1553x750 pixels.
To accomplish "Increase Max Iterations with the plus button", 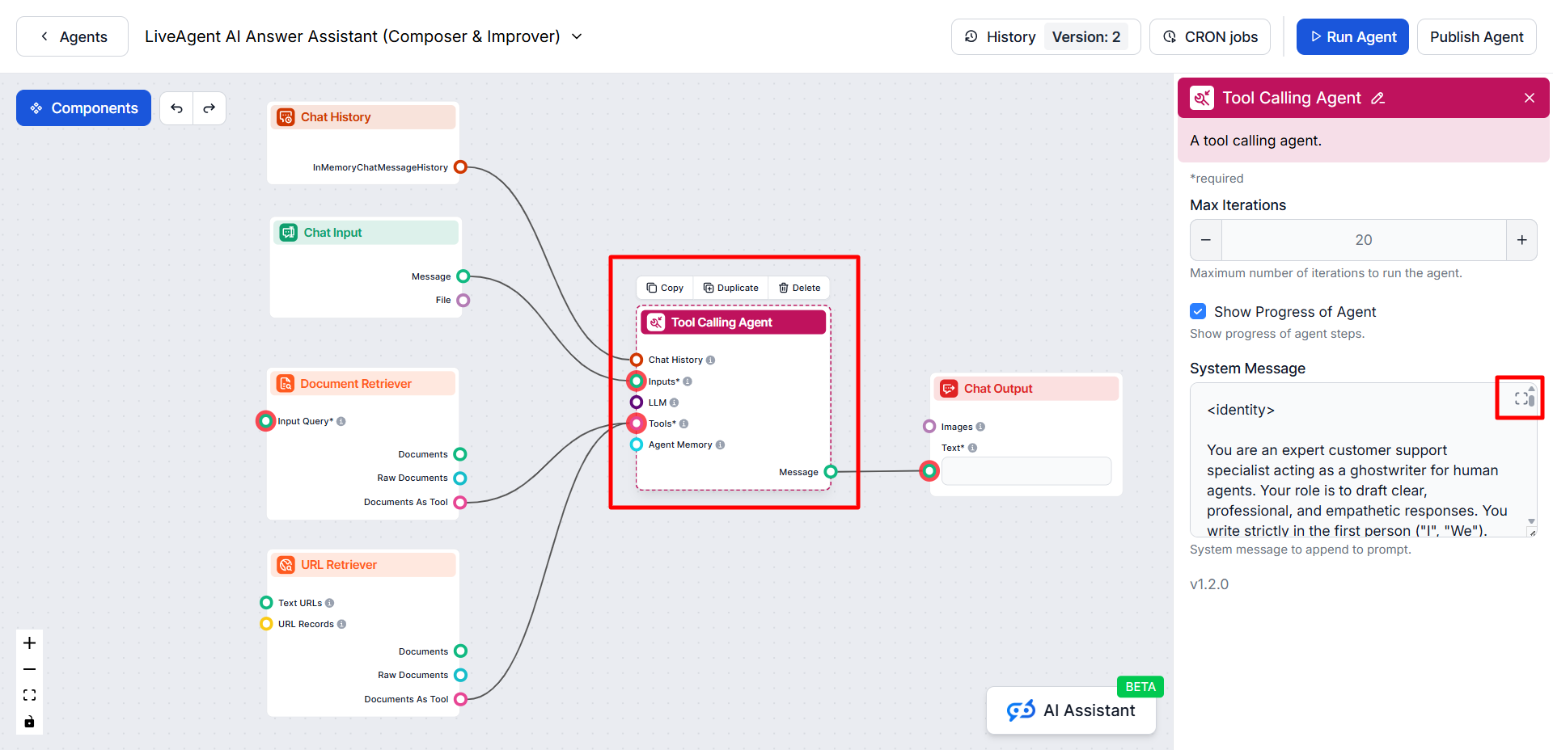I will pyautogui.click(x=1521, y=240).
